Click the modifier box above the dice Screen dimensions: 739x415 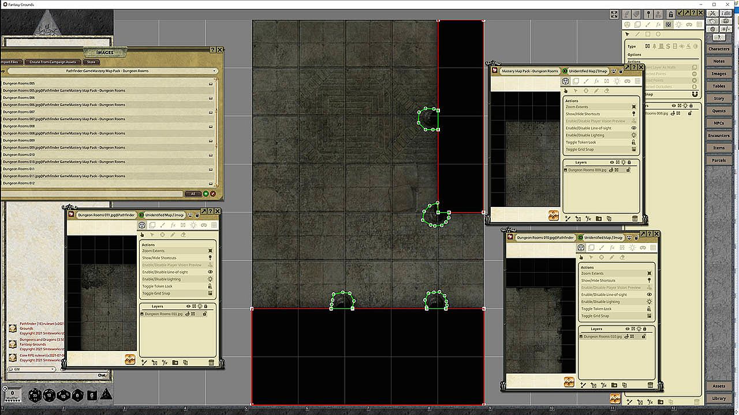point(12,395)
